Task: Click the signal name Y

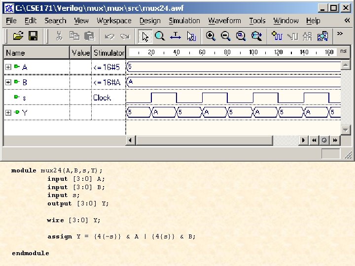Action: point(25,112)
